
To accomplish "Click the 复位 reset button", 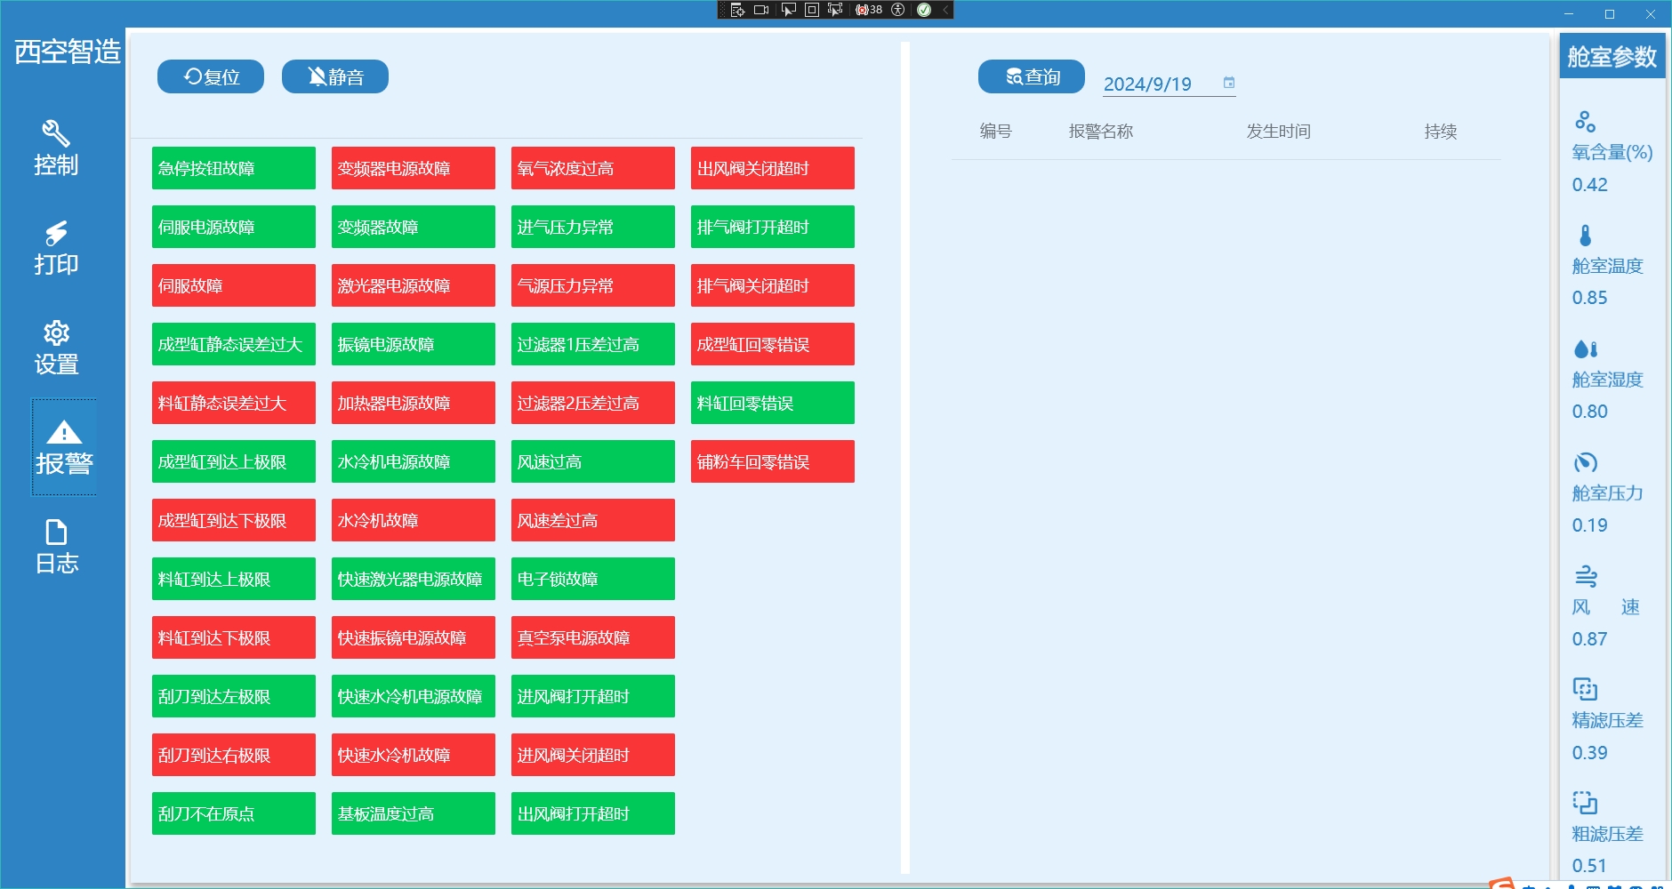I will point(211,76).
